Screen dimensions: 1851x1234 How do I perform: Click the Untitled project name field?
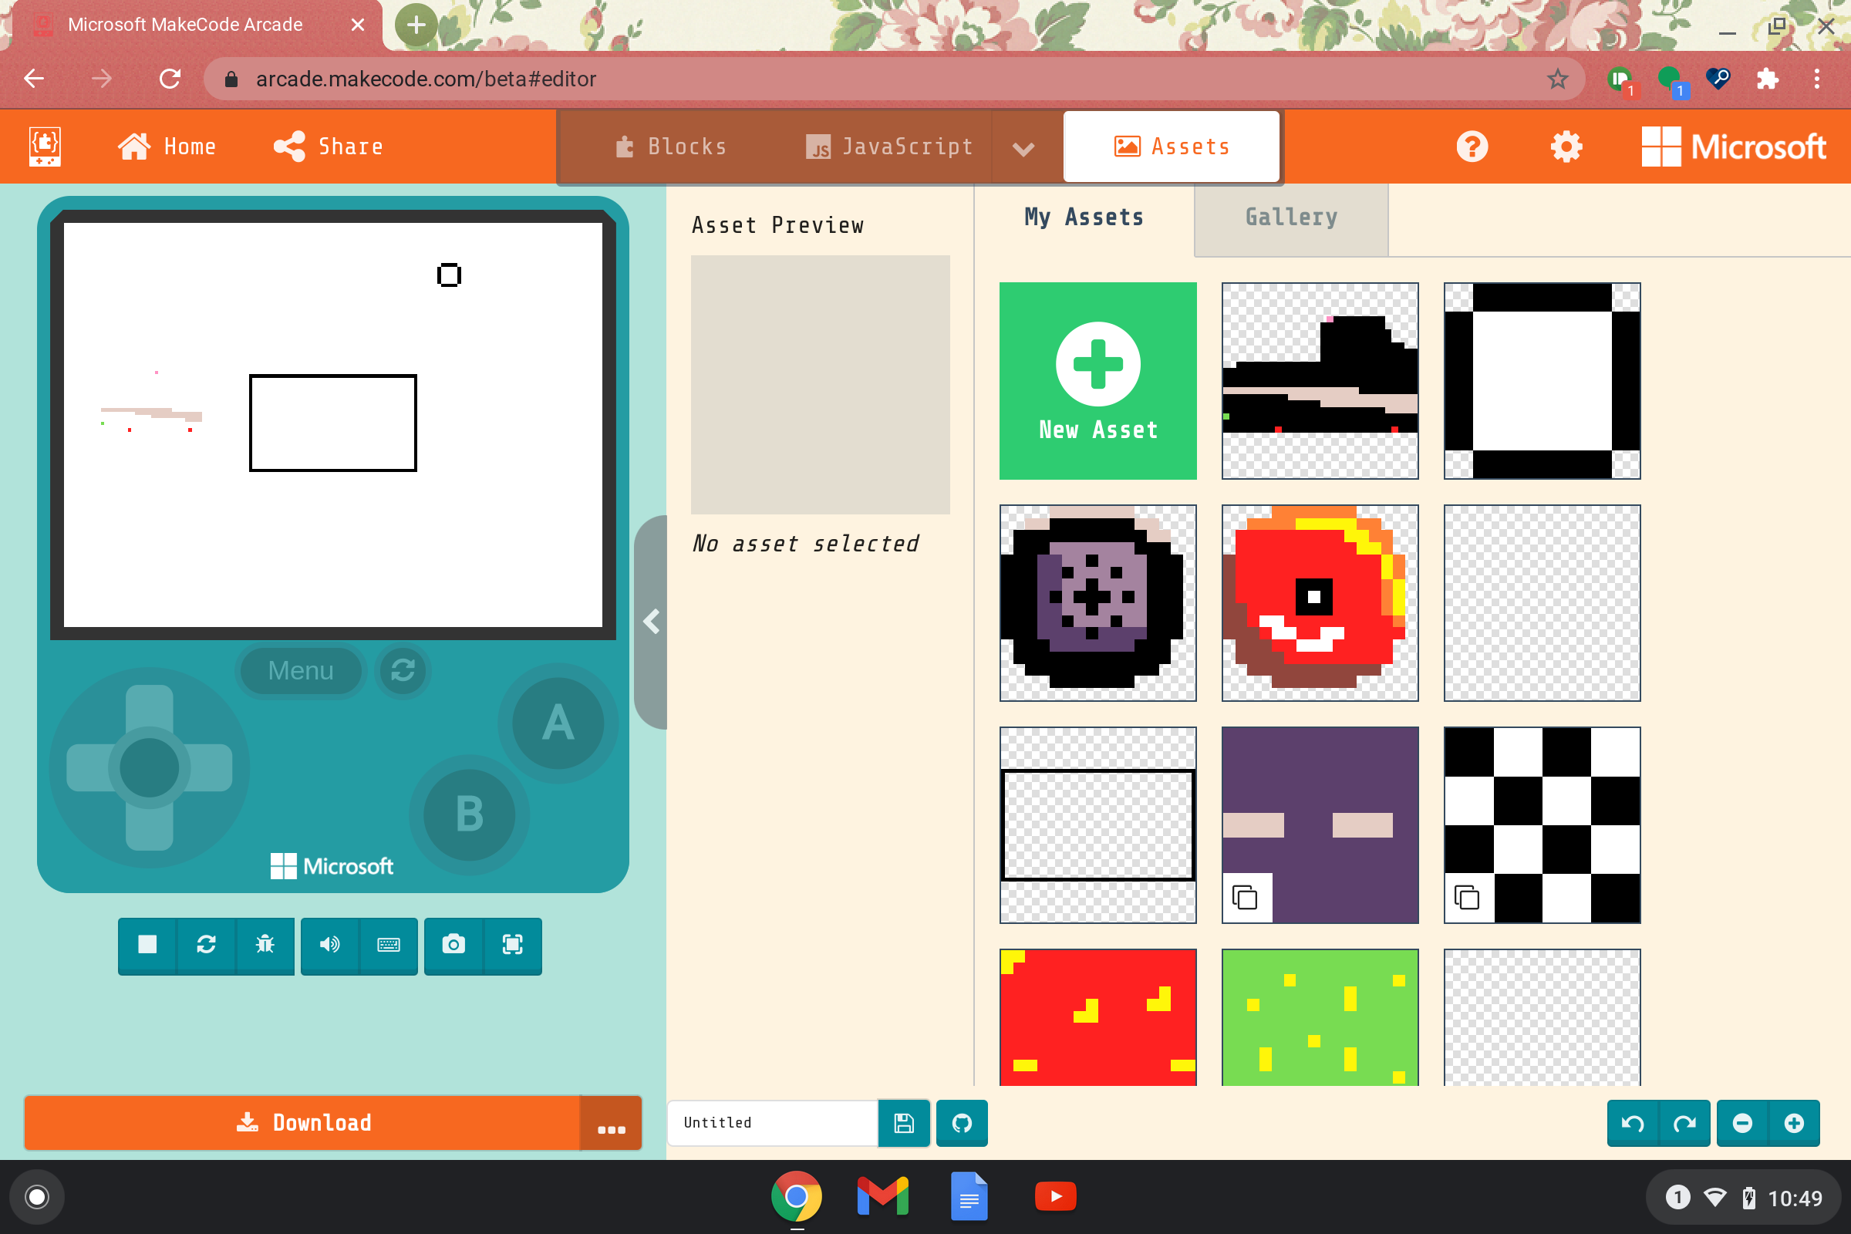click(x=773, y=1123)
